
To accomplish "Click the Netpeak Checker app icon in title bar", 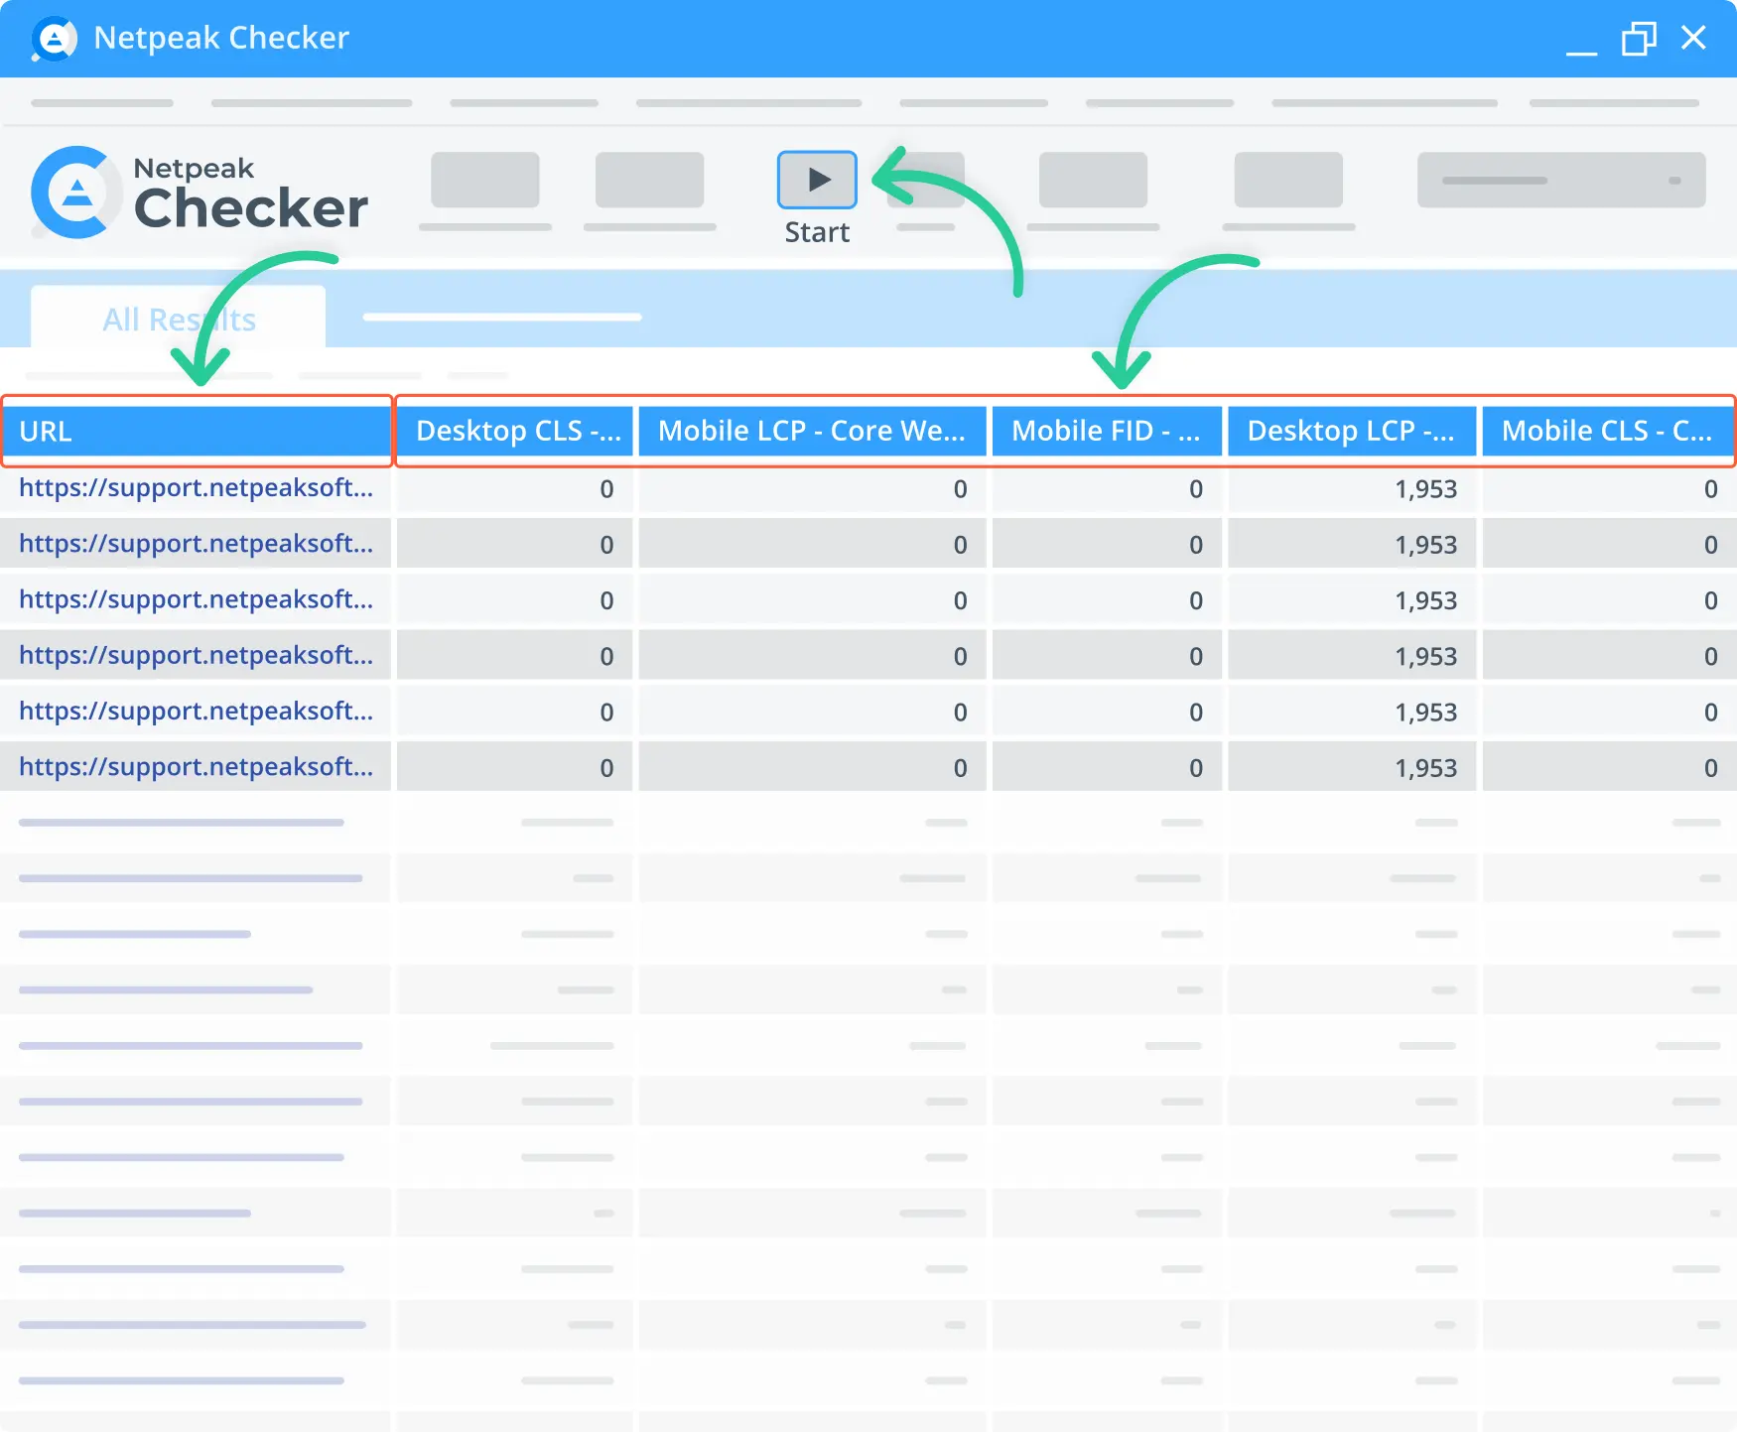I will 54,39.
